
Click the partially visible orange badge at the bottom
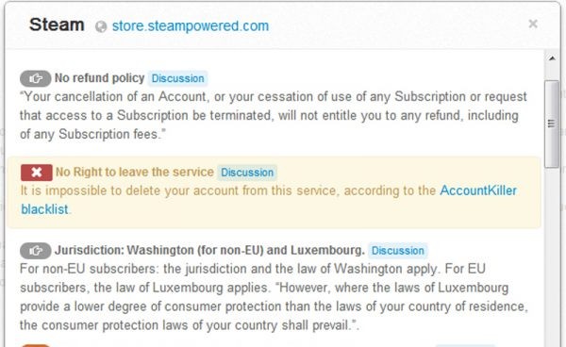(36, 345)
